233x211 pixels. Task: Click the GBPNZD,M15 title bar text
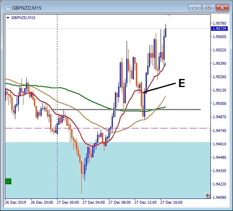coord(27,8)
